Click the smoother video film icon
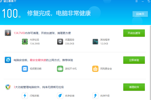151x100 pixels. [x=25, y=69]
